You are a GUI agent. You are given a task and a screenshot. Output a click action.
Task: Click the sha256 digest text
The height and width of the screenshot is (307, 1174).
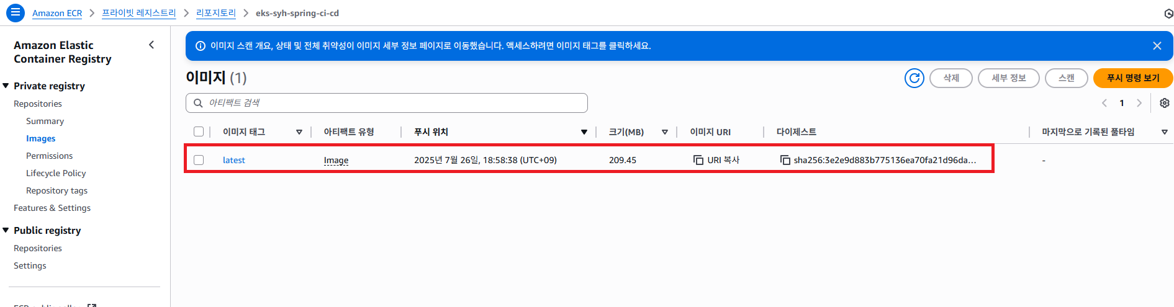click(x=885, y=160)
